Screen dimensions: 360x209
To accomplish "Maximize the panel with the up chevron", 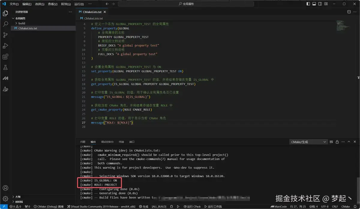I will click(349, 142).
